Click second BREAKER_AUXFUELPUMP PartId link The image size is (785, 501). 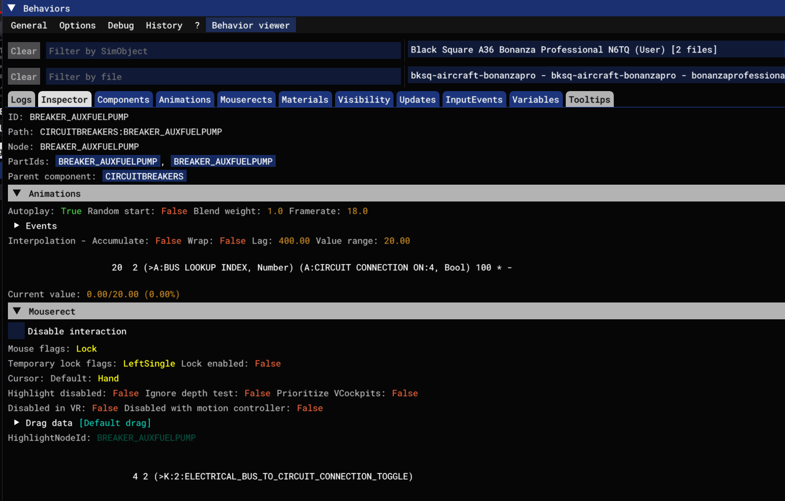tap(223, 161)
